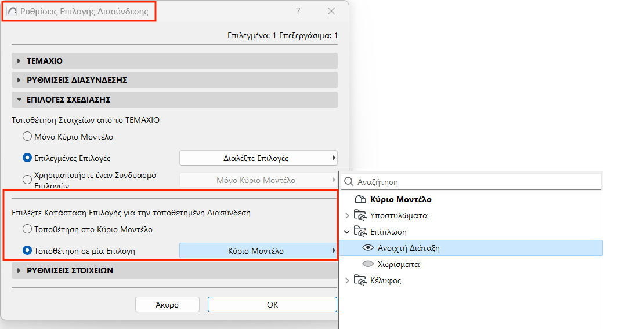Expand the ΡΥΘΜΙΣΕΙΣ ΔΙΑΣΥΝΔΕΣΗΣ panel
This screenshot has height=329, width=618.
pyautogui.click(x=19, y=80)
